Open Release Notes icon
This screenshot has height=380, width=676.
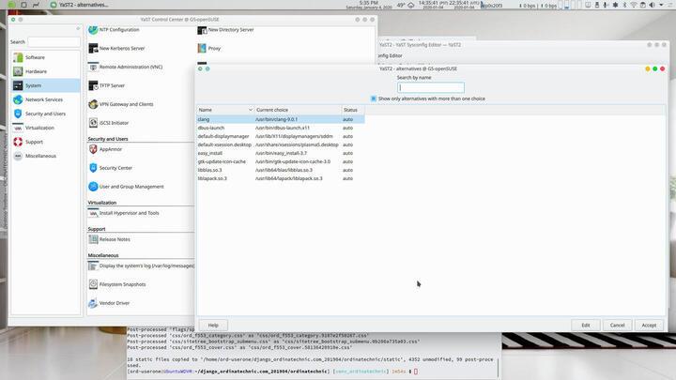(x=93, y=239)
